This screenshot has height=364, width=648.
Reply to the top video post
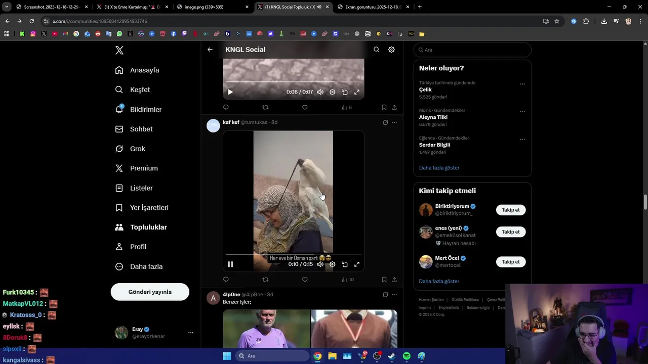(x=226, y=107)
